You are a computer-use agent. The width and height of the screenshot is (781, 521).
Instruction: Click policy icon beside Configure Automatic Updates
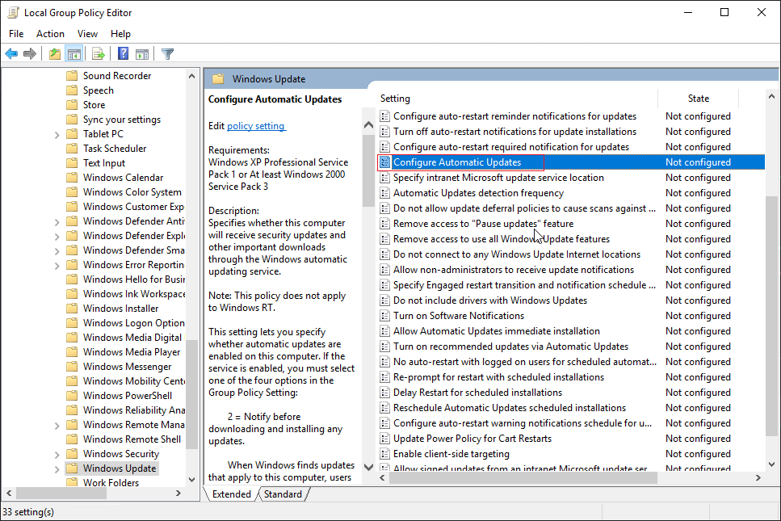click(384, 162)
